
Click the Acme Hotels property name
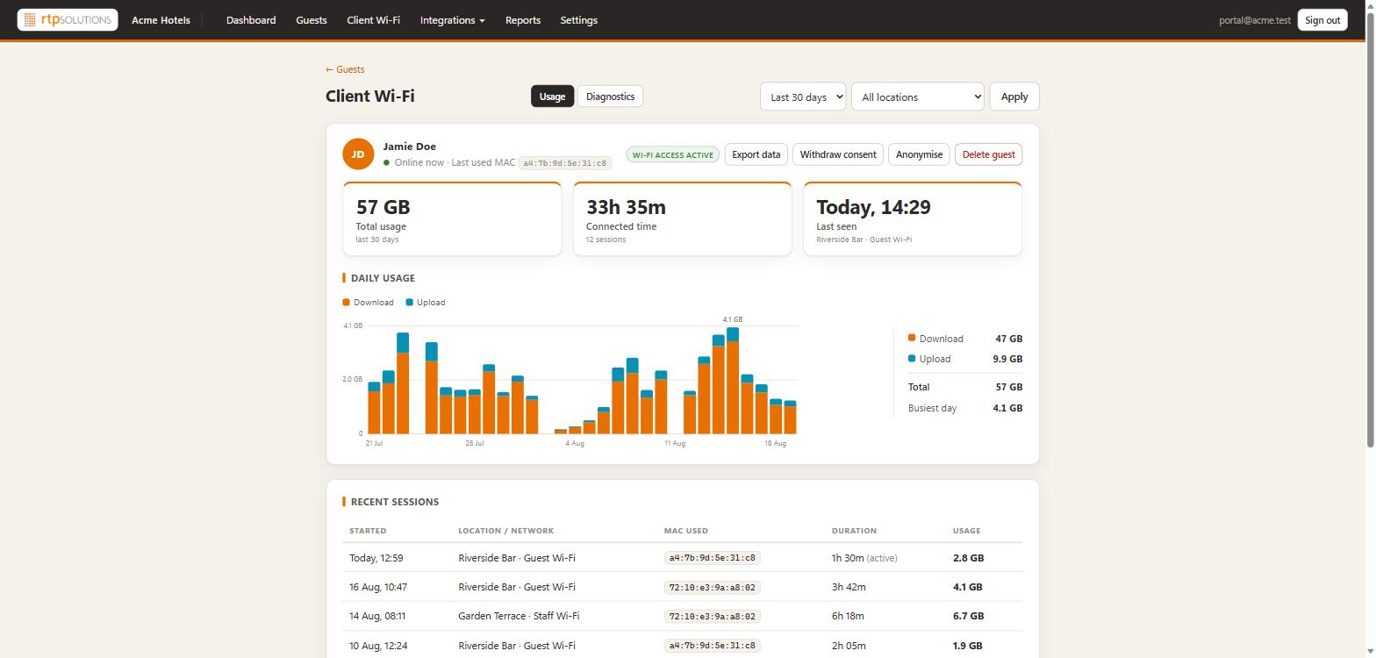(161, 20)
